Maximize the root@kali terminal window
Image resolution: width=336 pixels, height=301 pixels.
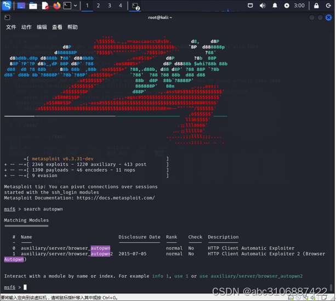tap(320, 18)
